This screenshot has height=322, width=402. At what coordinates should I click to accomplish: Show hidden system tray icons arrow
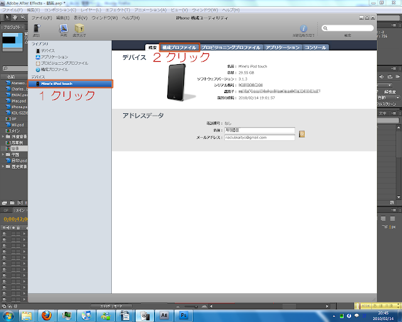click(334, 316)
